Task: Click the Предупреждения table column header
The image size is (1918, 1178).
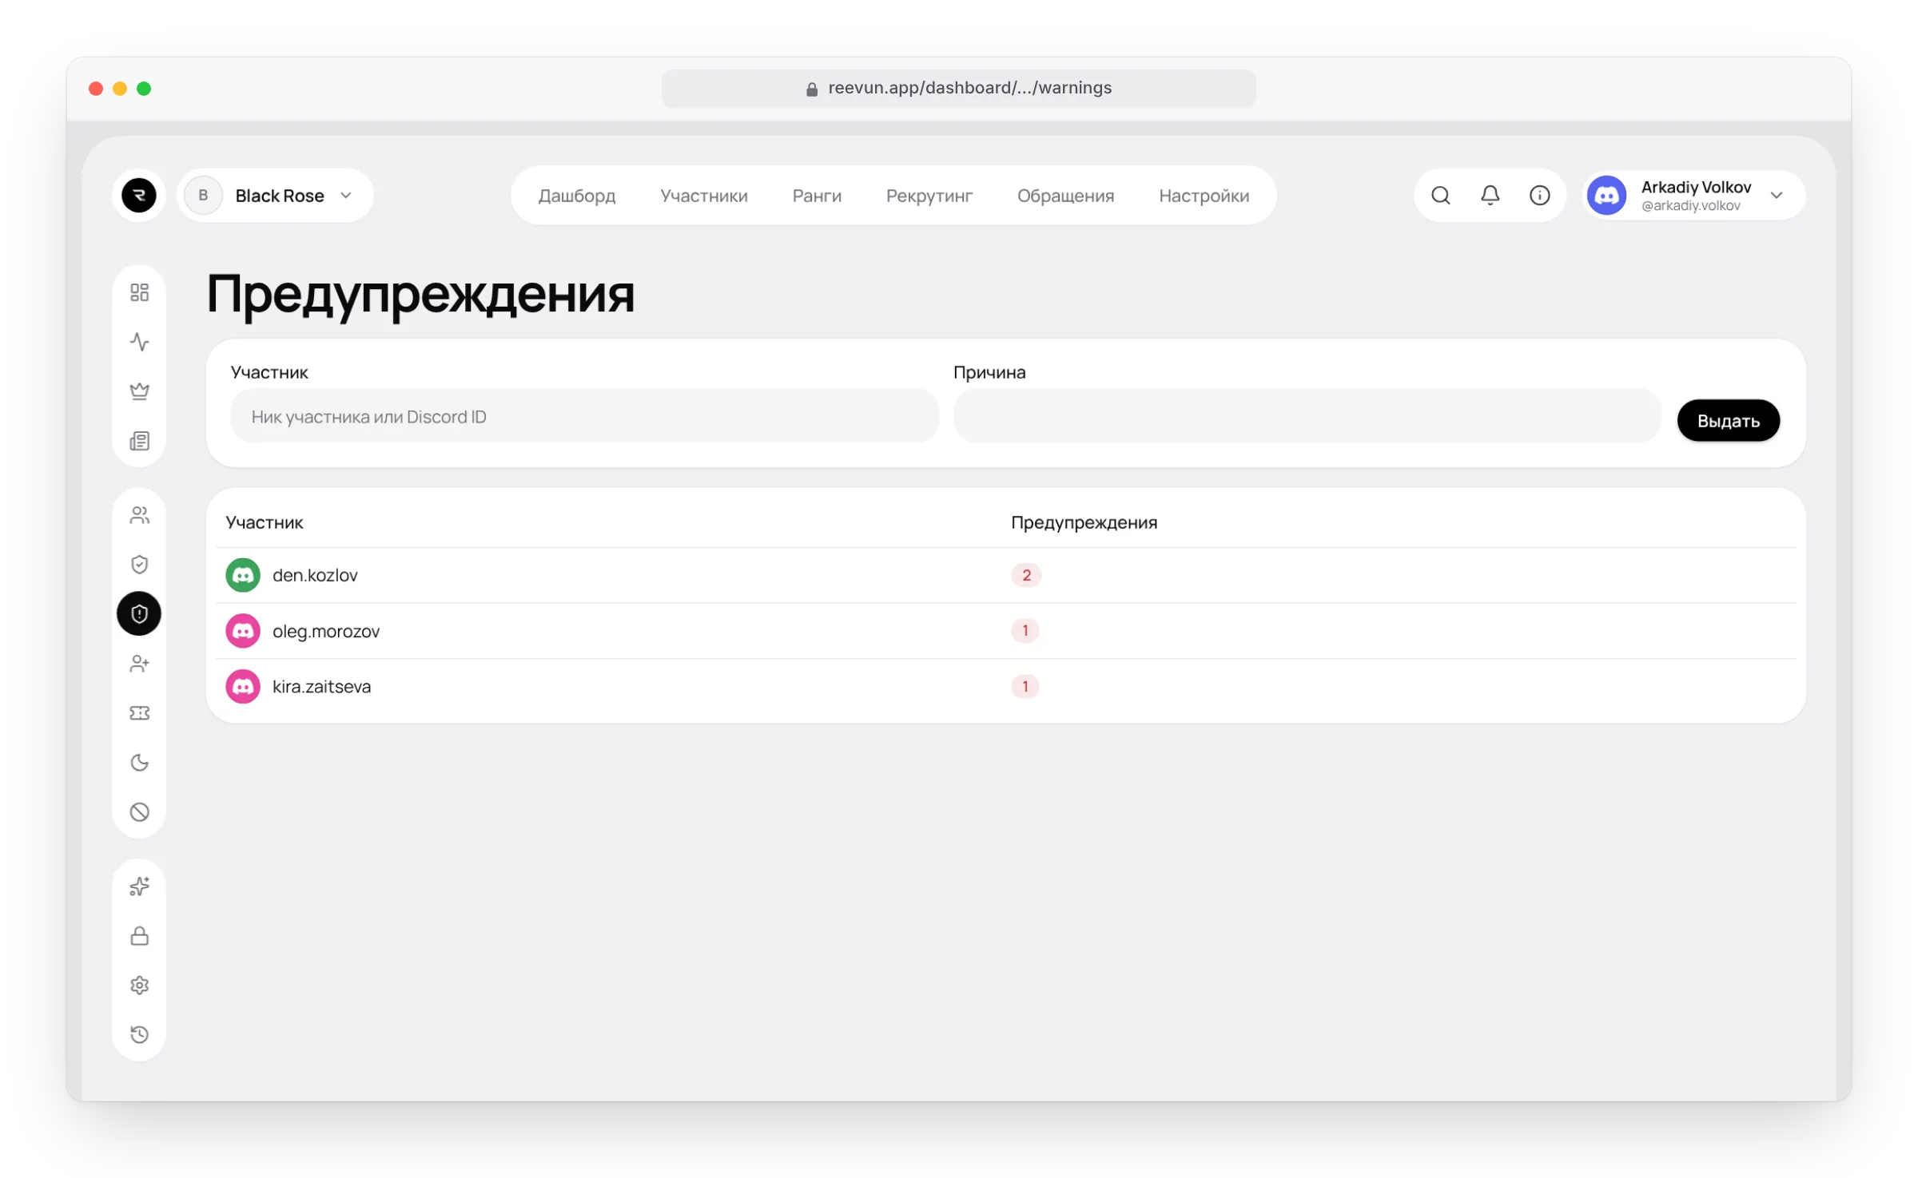Action: pos(1084,522)
